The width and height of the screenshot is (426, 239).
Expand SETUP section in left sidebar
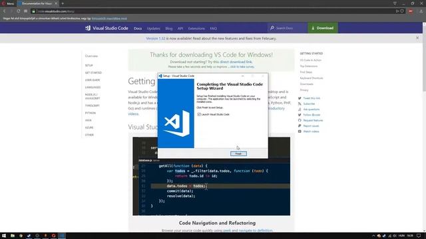tap(89, 65)
